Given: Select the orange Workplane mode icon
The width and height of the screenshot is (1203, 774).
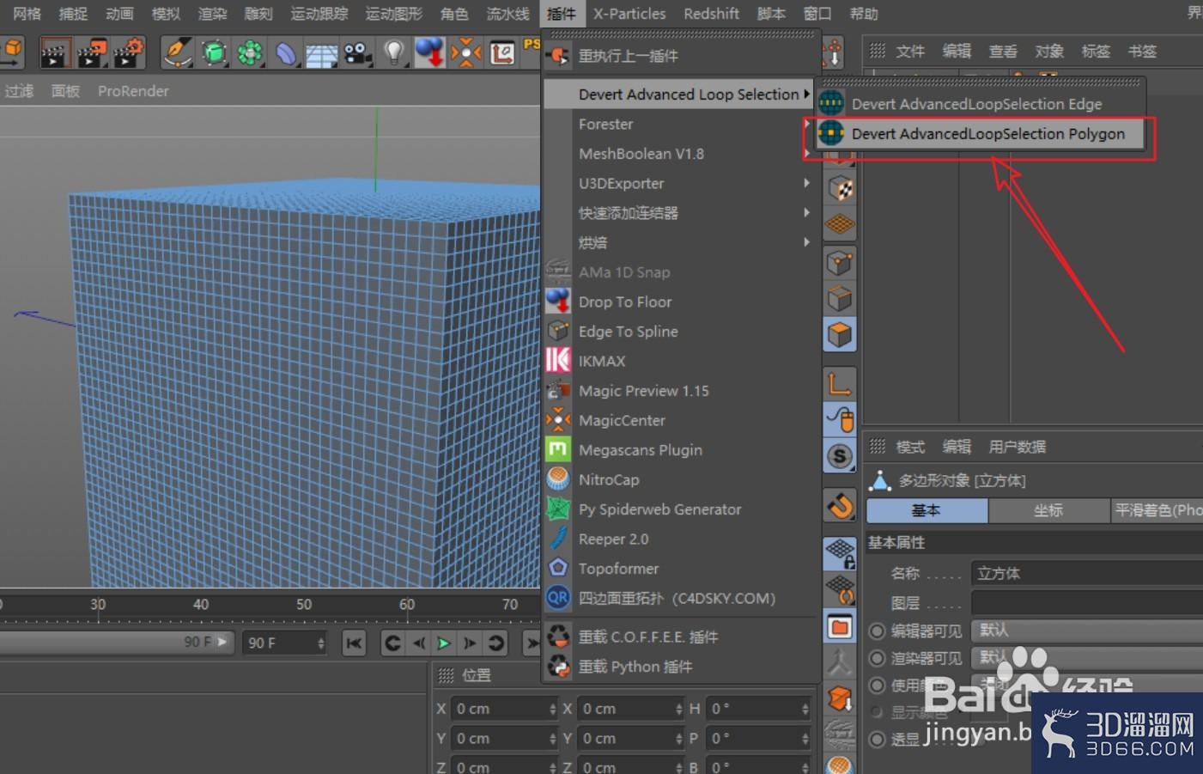Looking at the screenshot, I should coord(840,225).
